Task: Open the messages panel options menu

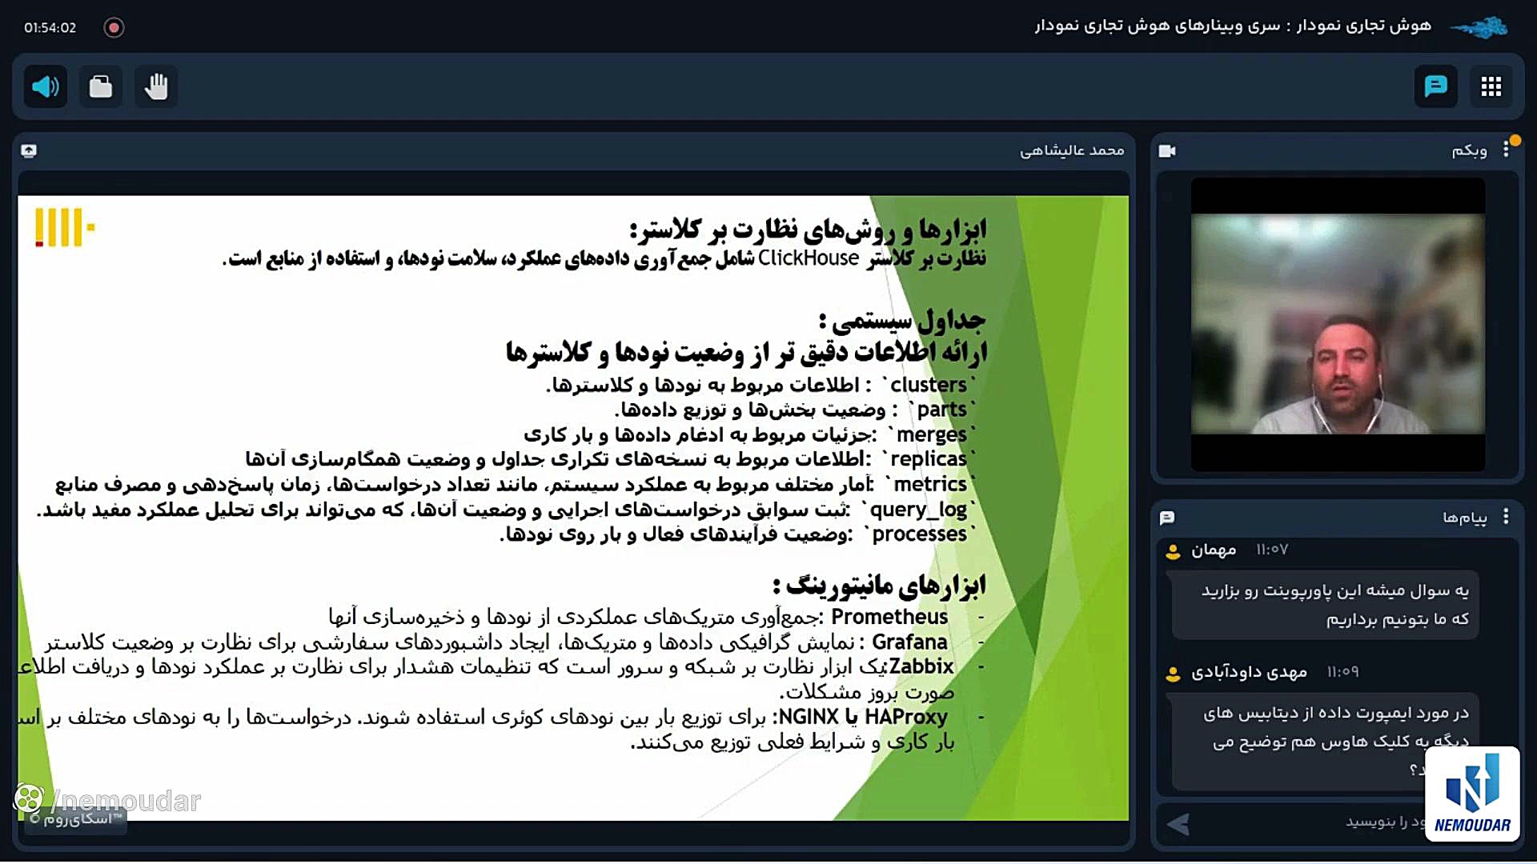Action: (x=1506, y=517)
